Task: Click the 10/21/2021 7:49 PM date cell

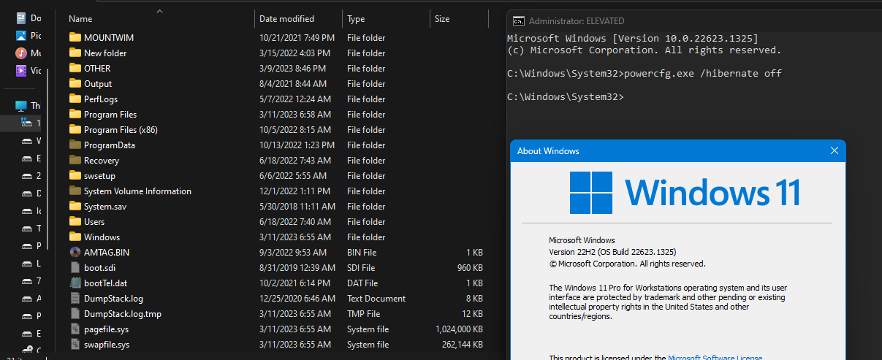Action: [x=297, y=37]
